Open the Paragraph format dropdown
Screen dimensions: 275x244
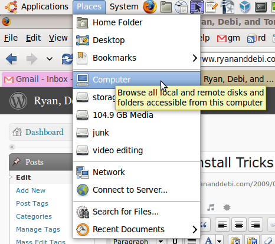pos(137,241)
